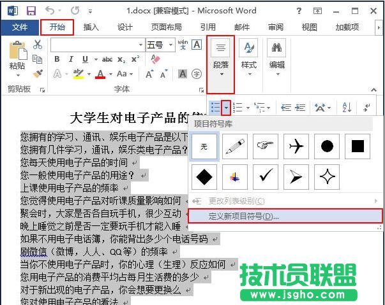Click the show paragraph marks icon
This screenshot has height=305, width=385.
[366, 108]
